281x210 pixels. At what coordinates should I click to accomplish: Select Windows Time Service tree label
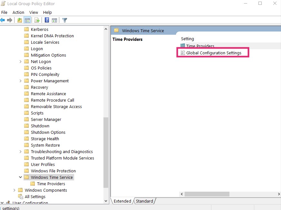(x=52, y=177)
